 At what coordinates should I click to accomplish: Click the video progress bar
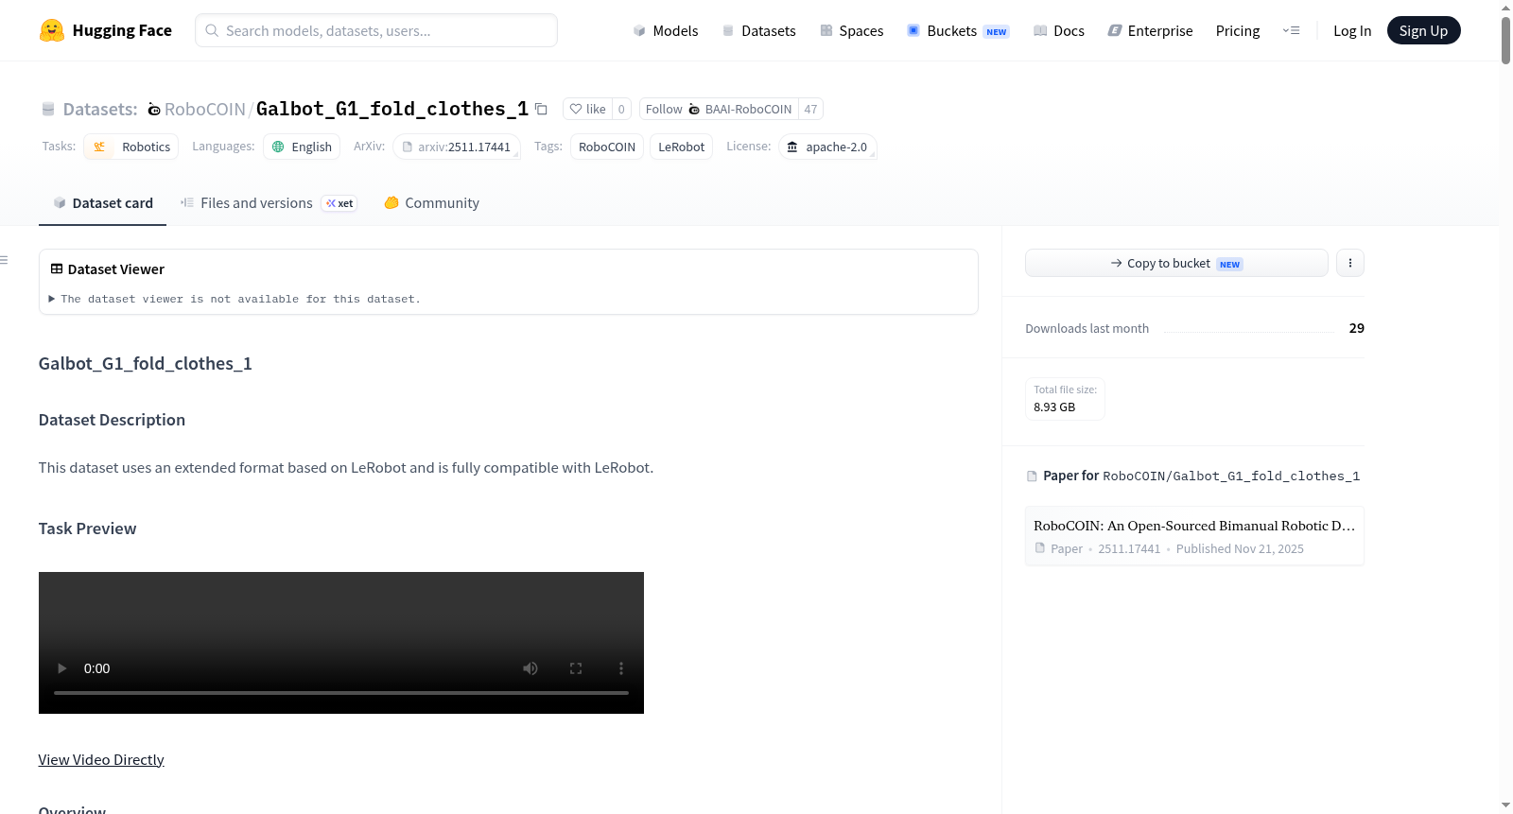pyautogui.click(x=341, y=693)
